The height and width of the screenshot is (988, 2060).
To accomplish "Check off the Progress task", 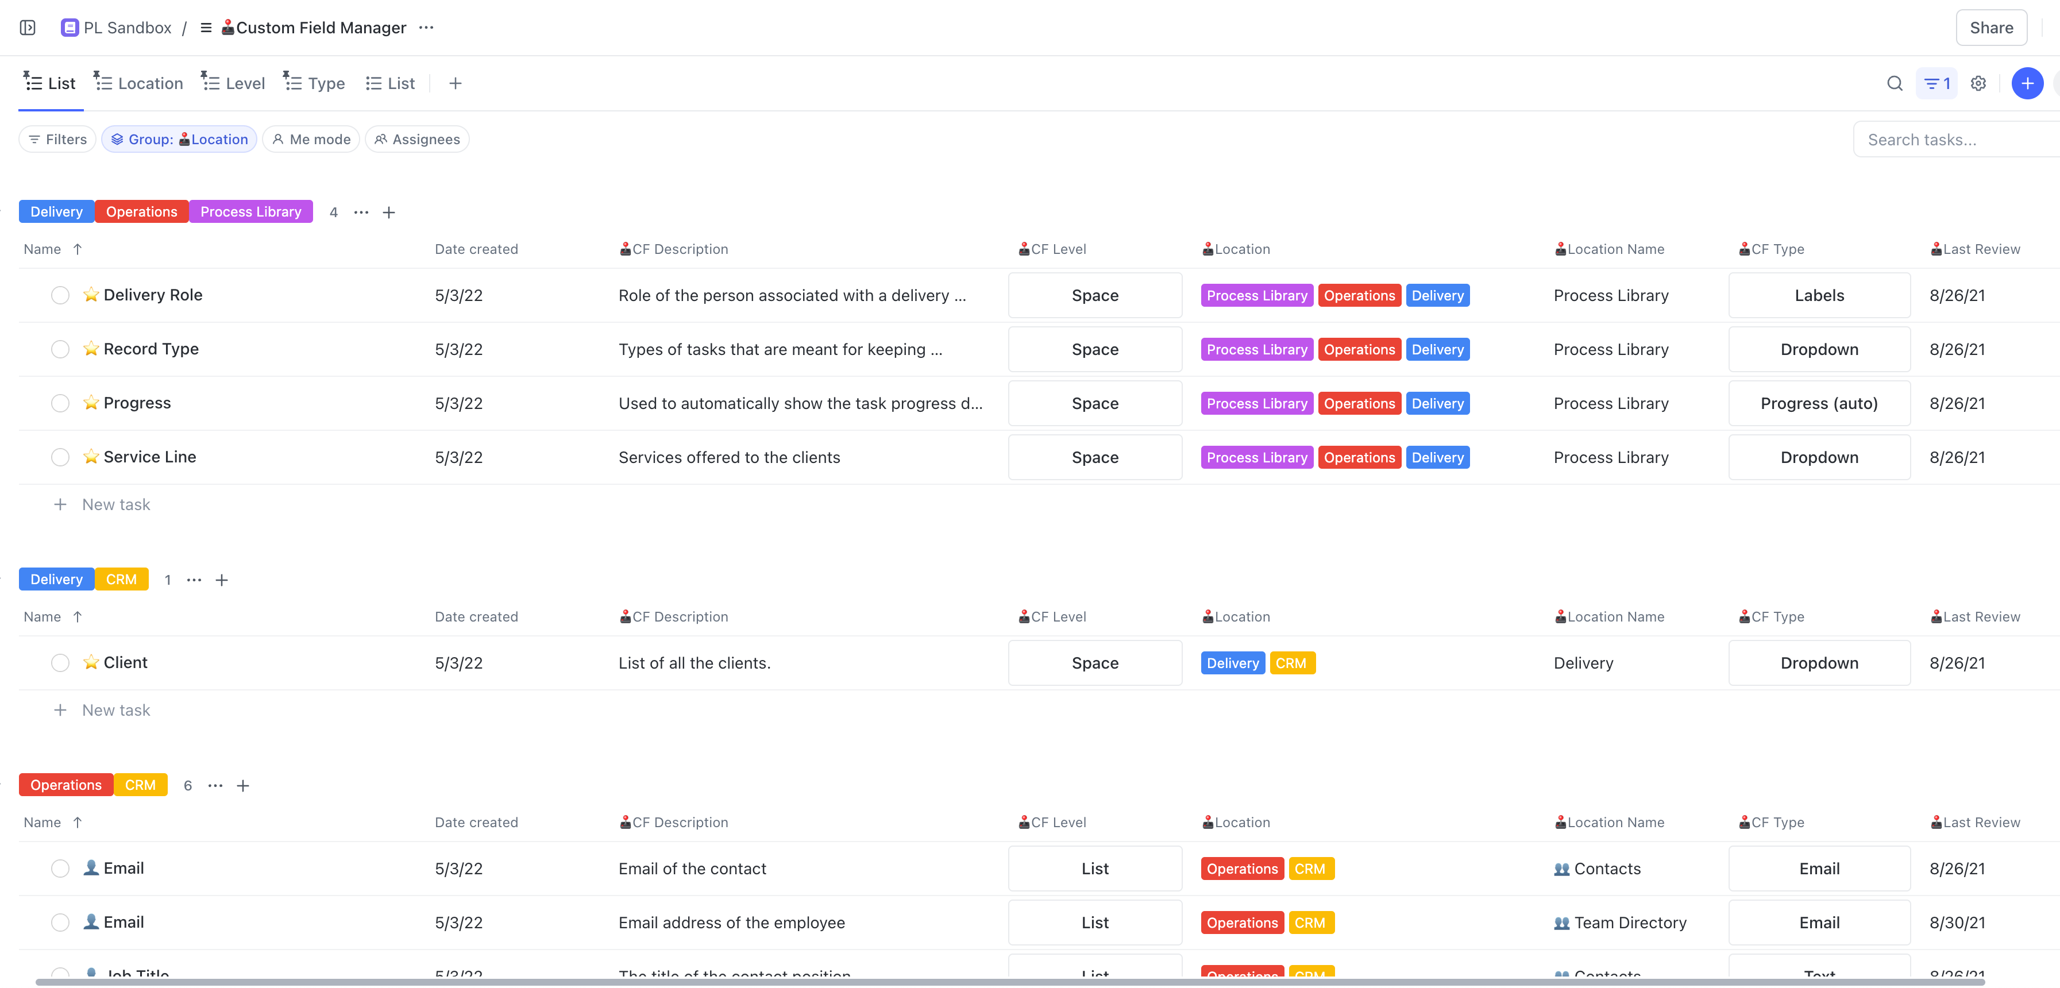I will pos(60,403).
